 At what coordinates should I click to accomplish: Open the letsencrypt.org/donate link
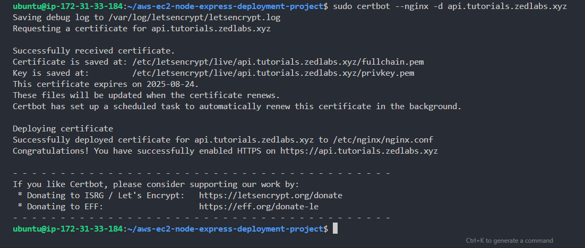pos(270,196)
